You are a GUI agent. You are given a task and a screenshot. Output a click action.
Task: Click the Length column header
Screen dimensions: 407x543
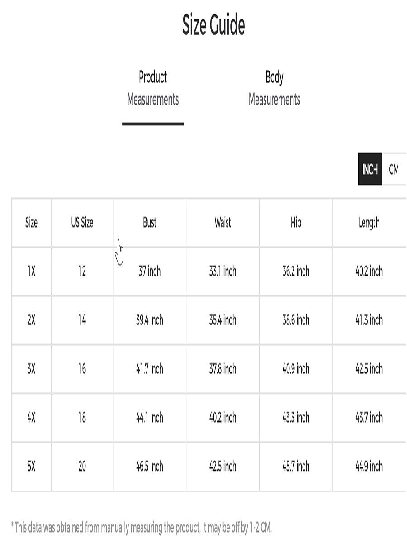coord(369,223)
